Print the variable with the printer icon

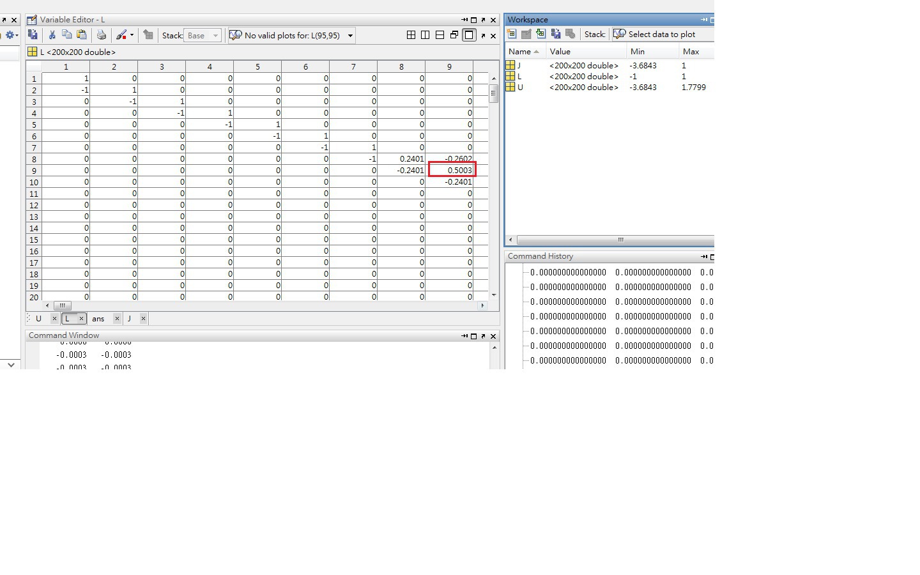pyautogui.click(x=101, y=35)
